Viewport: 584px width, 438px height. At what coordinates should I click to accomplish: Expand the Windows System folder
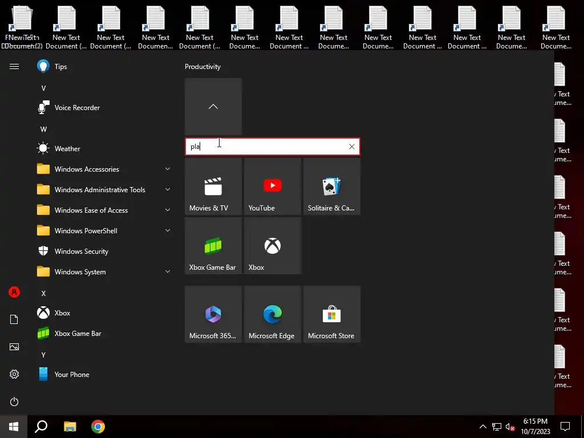pos(104,272)
